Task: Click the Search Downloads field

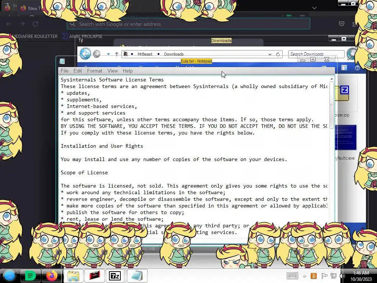Action: [x=316, y=54]
